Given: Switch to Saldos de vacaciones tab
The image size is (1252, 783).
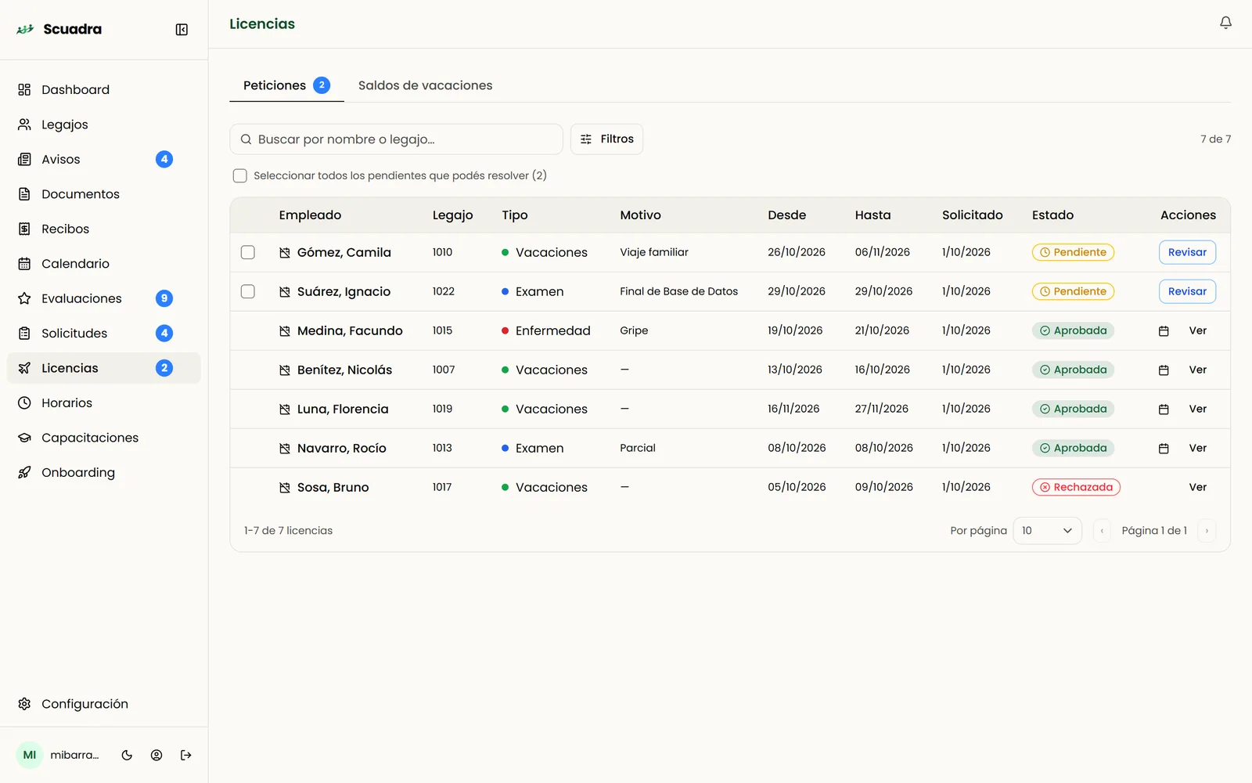Looking at the screenshot, I should [425, 85].
